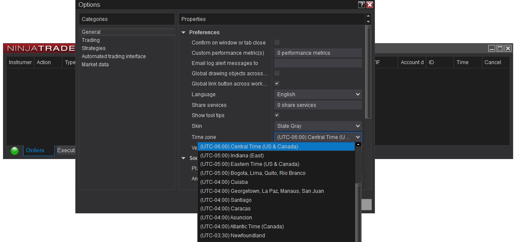This screenshot has height=242, width=514.
Task: Click the Properties panel scroll-down arrow
Action: (x=368, y=22)
